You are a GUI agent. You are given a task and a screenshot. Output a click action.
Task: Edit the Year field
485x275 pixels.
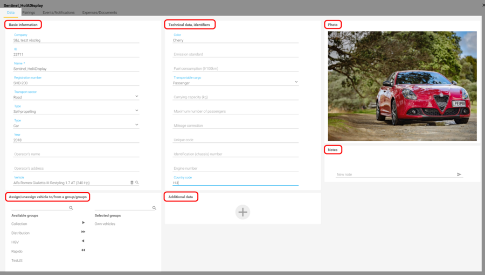(76, 140)
